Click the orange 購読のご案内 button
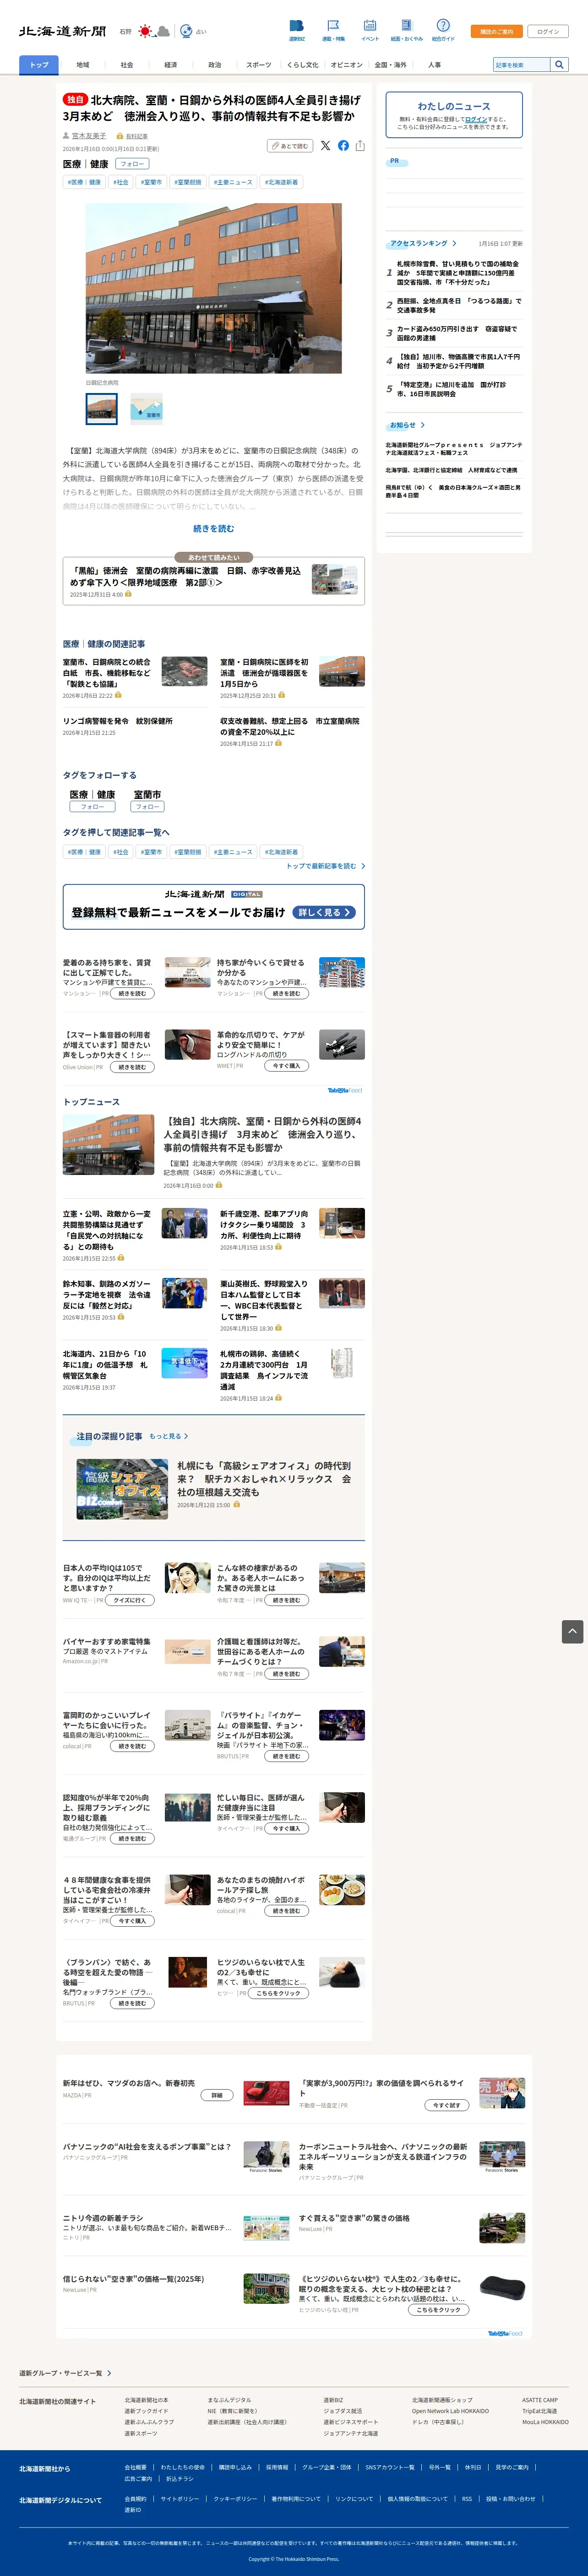Viewport: 588px width, 2576px height. click(x=497, y=31)
